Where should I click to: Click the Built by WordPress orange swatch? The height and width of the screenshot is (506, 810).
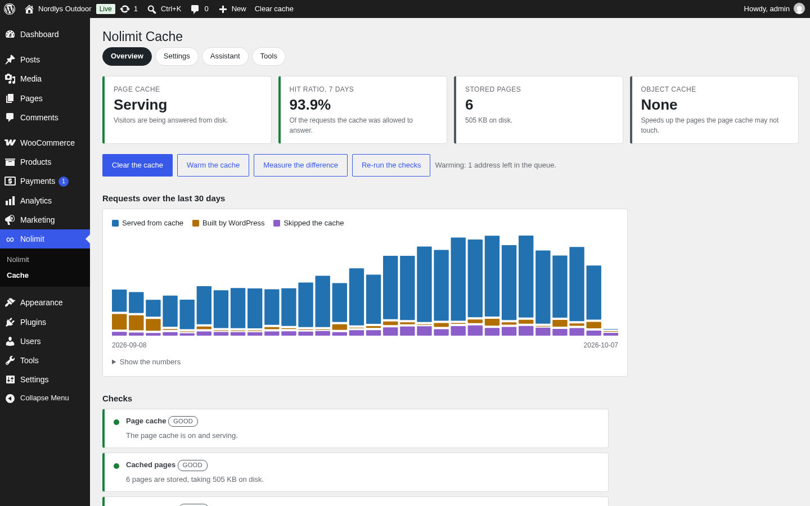(x=196, y=223)
